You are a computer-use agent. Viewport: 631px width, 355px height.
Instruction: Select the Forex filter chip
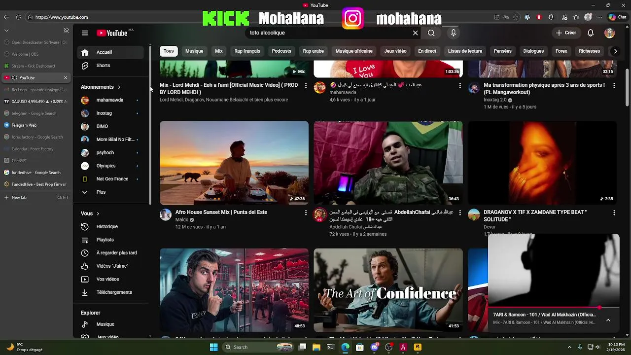coord(561,51)
